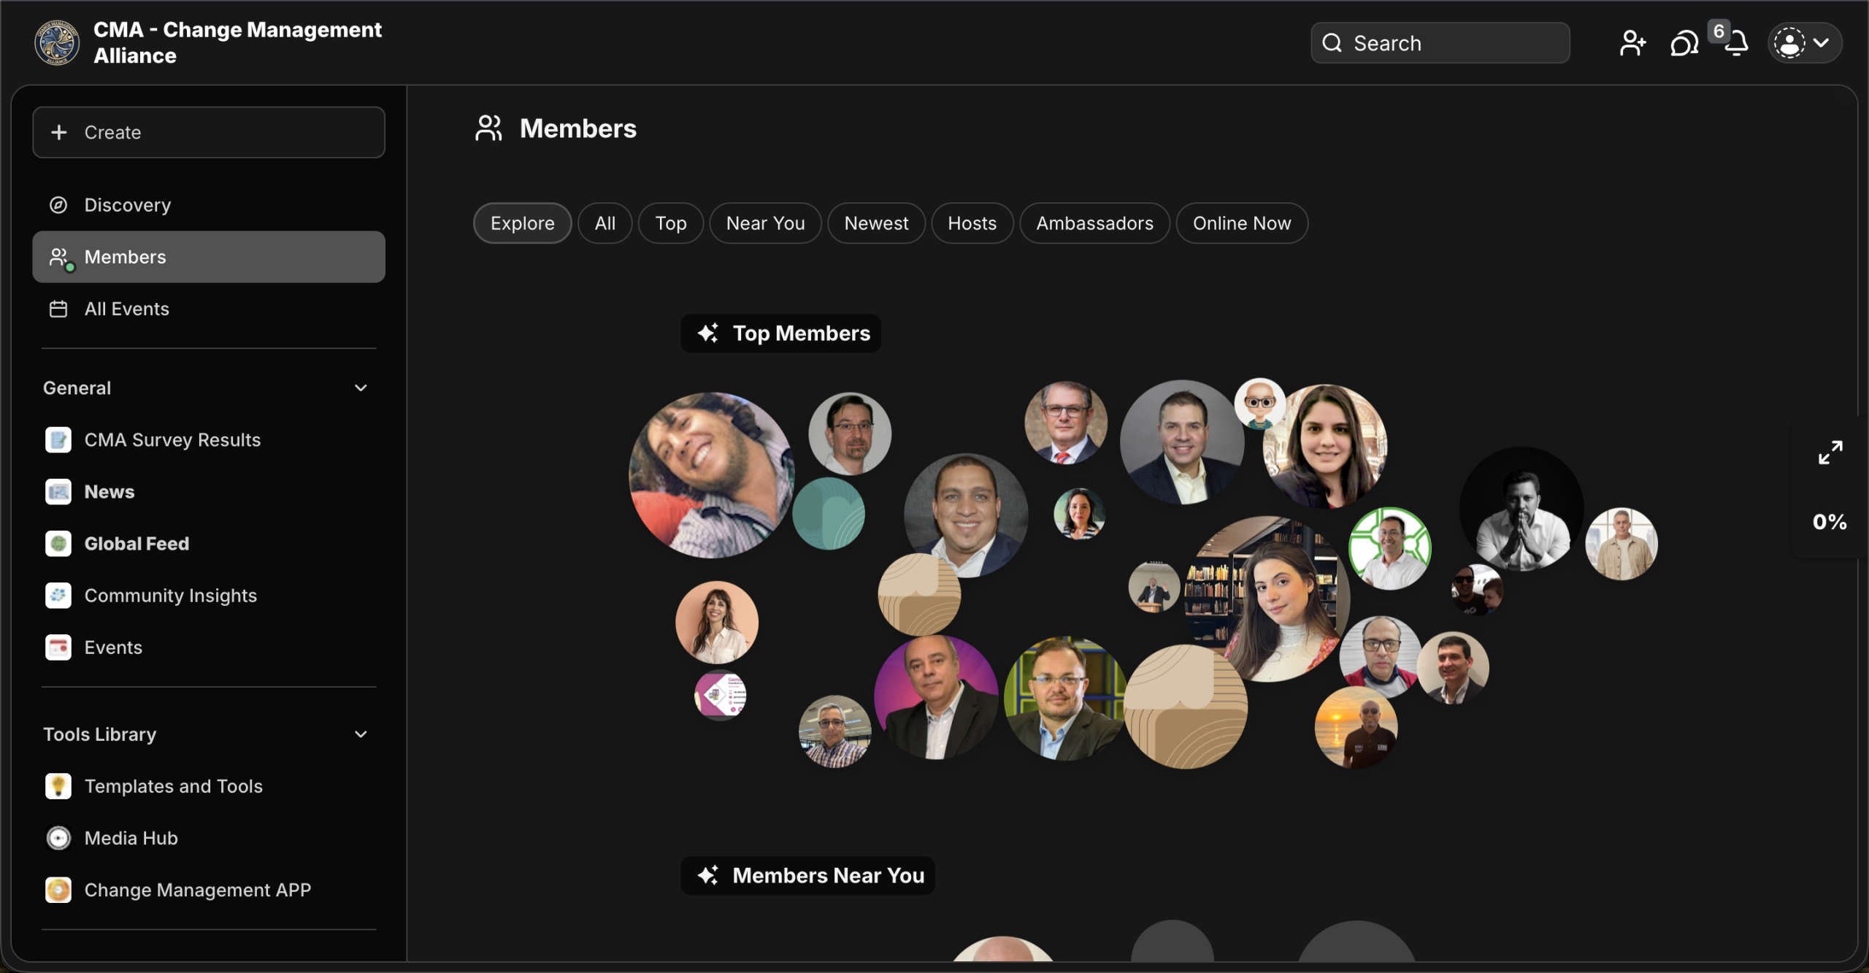Click the 0% progress indicator
The width and height of the screenshot is (1869, 973).
pyautogui.click(x=1830, y=521)
